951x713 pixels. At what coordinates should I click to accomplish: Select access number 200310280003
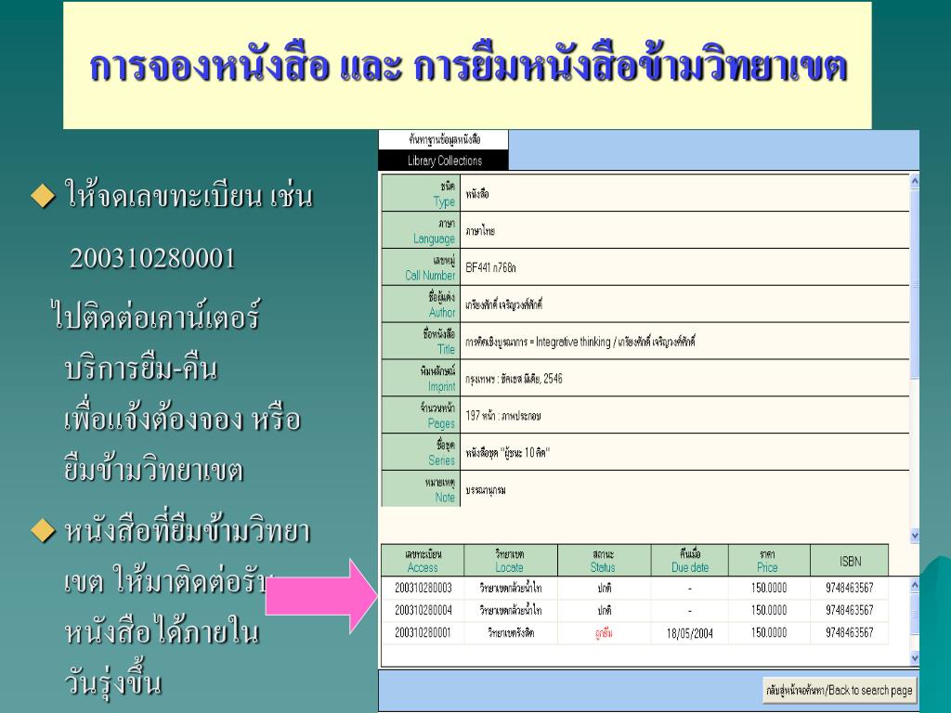click(x=423, y=588)
